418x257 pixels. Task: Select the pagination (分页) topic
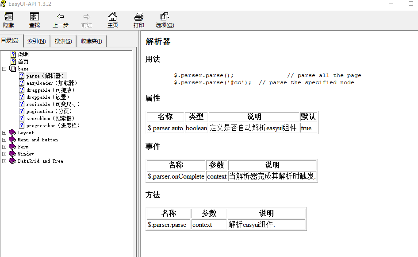[x=47, y=111]
